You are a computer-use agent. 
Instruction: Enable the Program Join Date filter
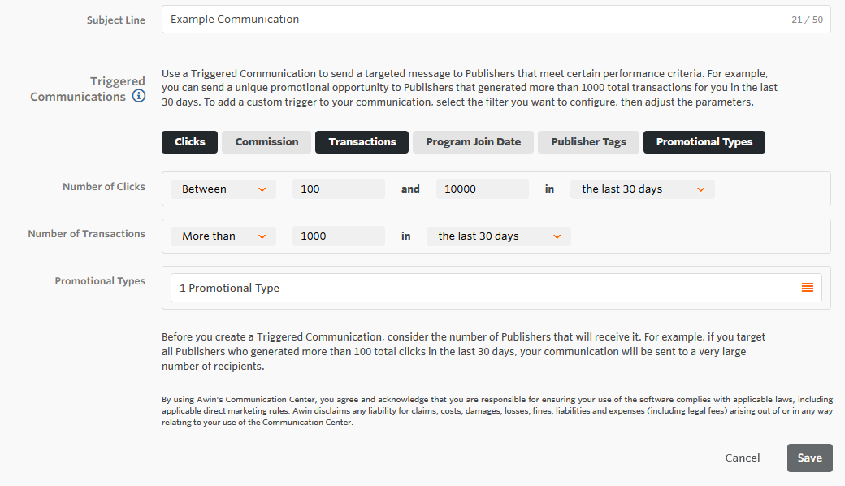(472, 141)
